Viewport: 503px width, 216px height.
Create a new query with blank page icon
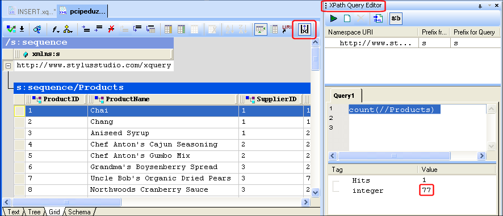click(x=347, y=19)
